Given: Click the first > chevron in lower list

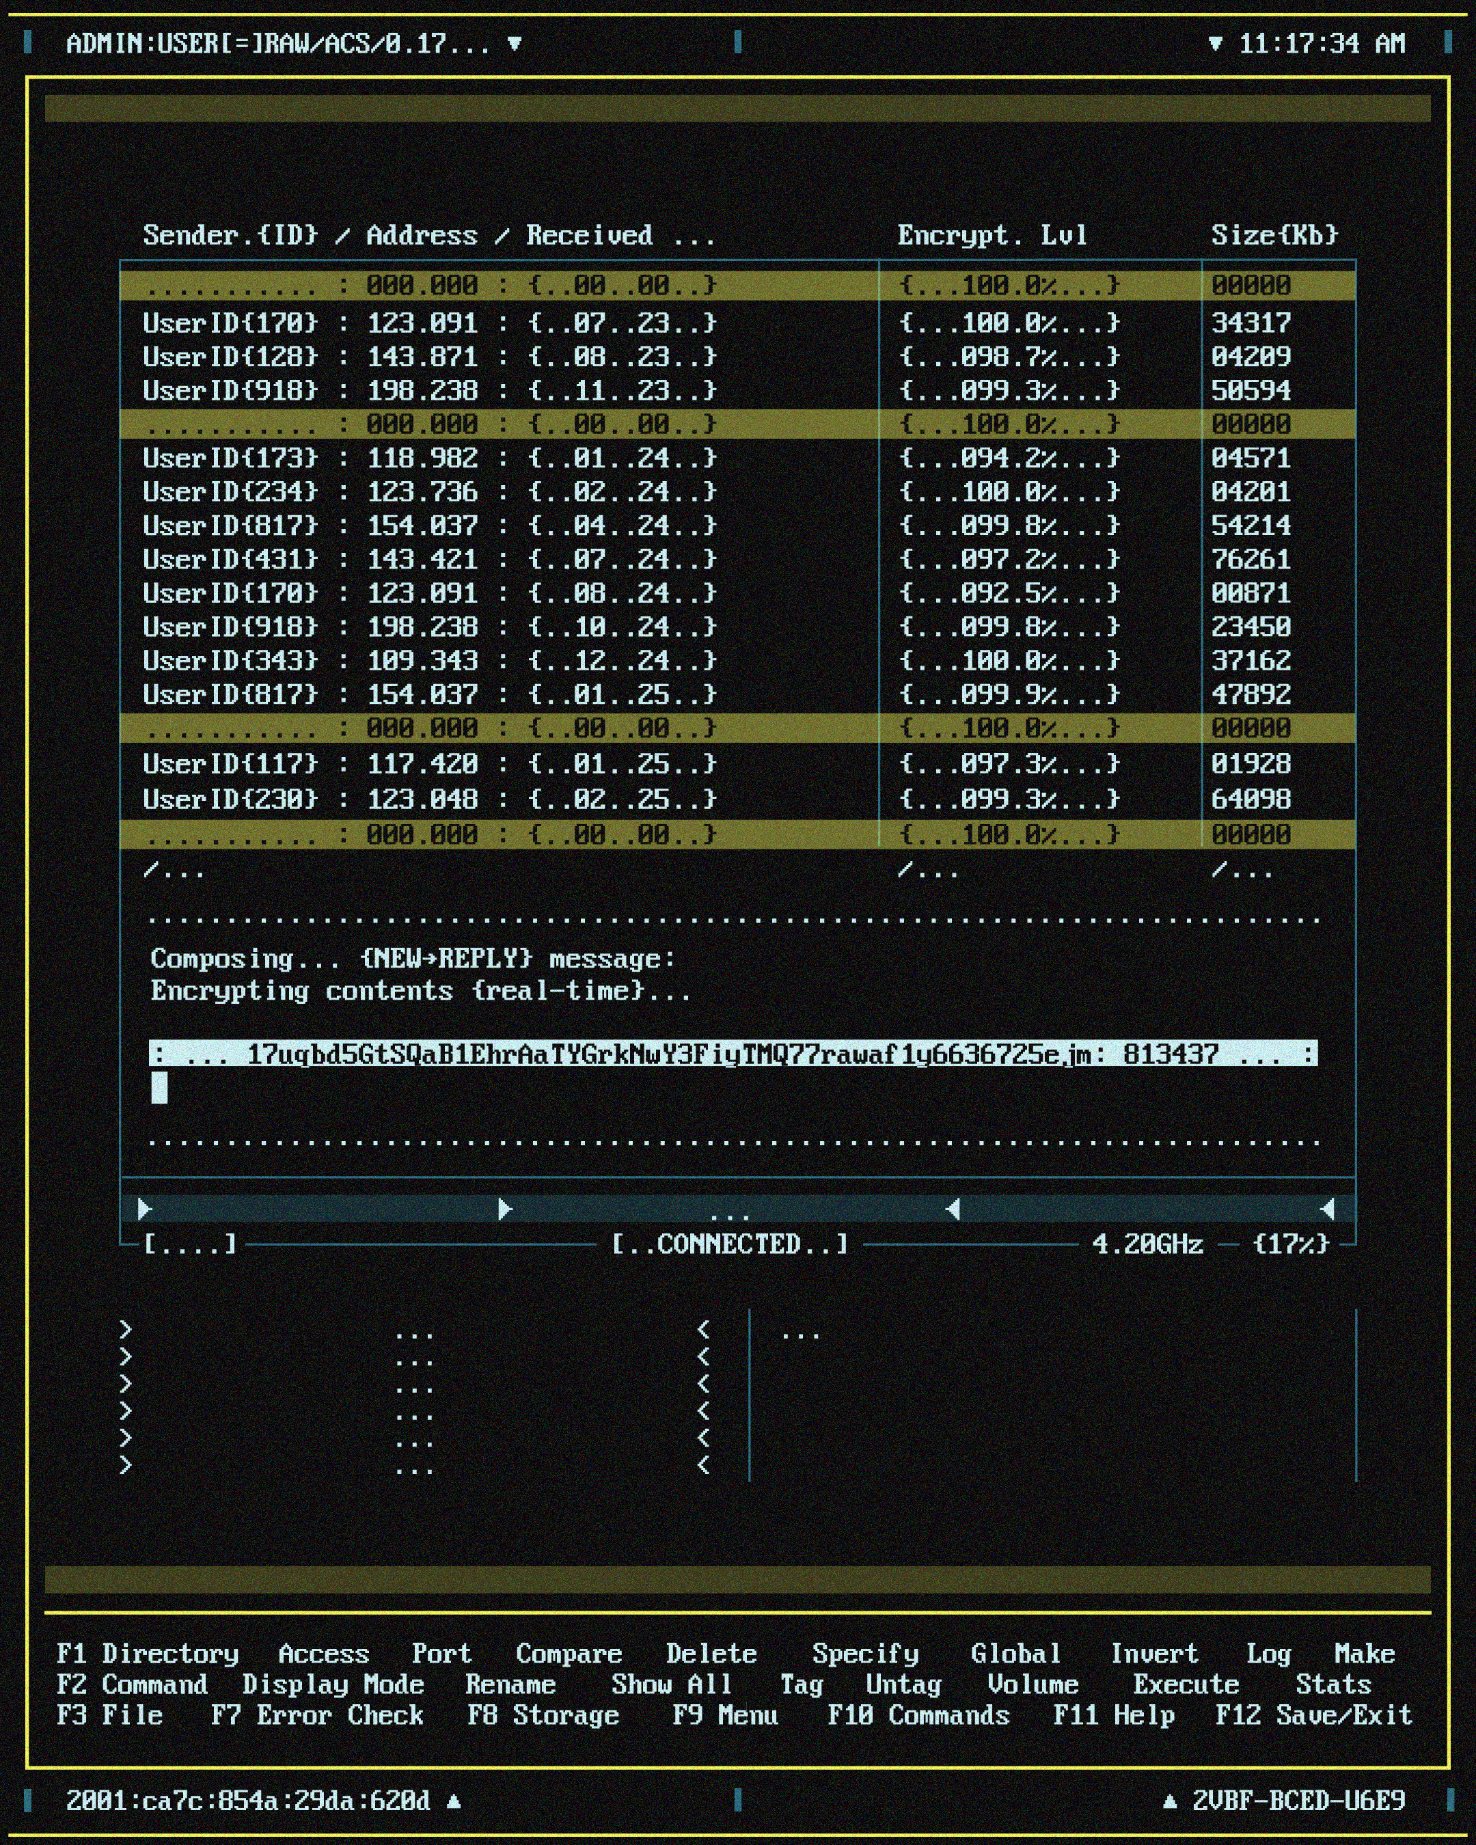Looking at the screenshot, I should 126,1329.
